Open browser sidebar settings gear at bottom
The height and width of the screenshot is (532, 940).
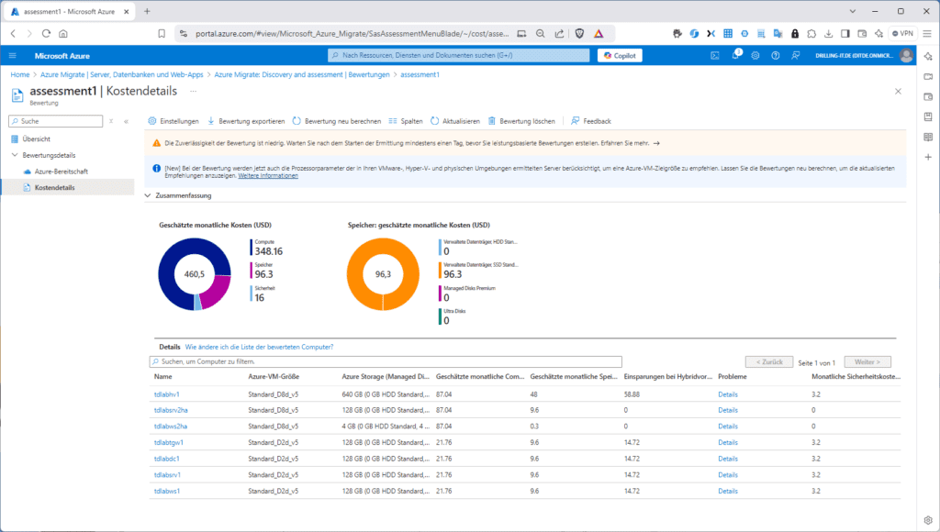pos(928,520)
